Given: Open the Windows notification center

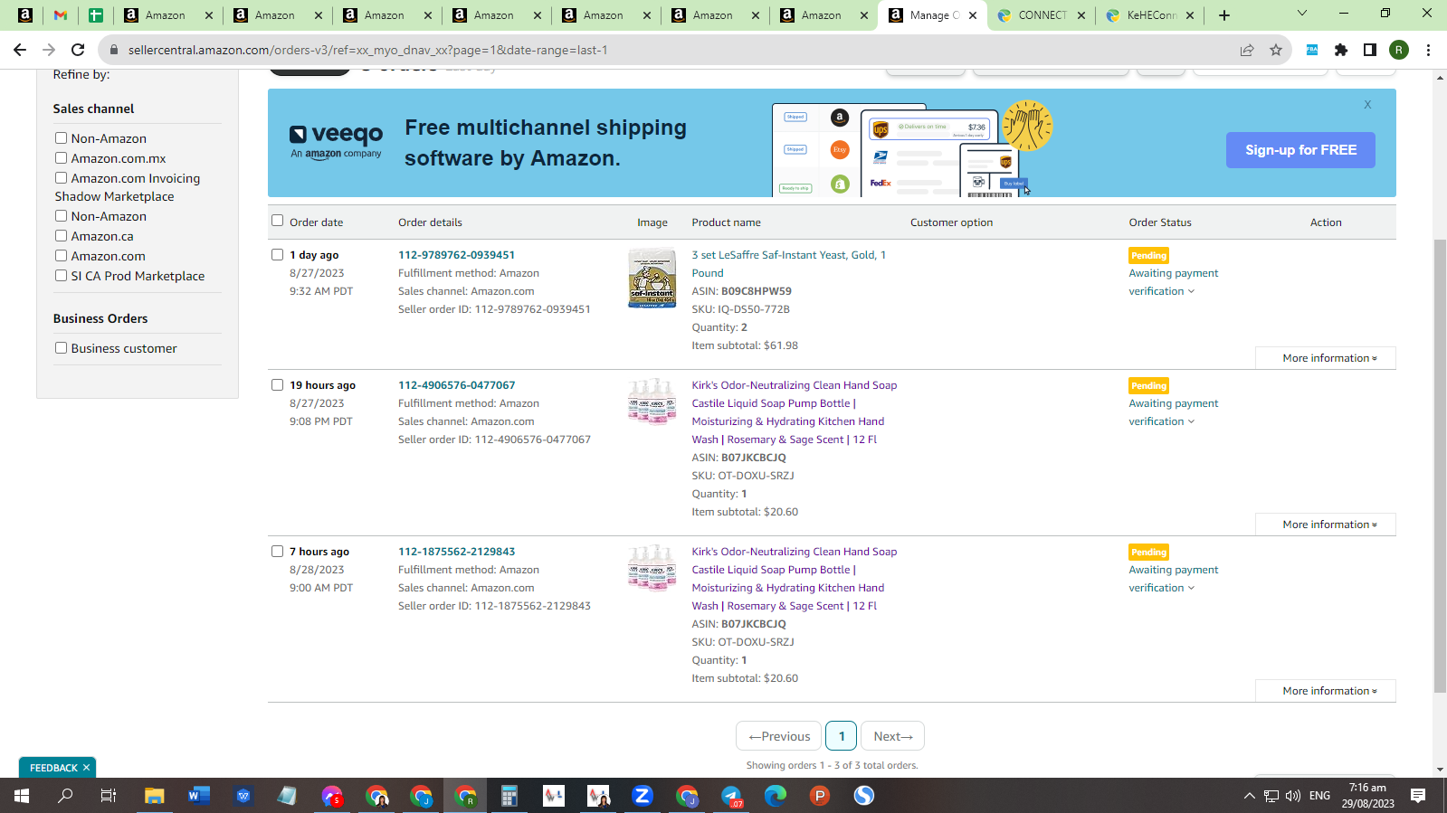Looking at the screenshot, I should 1418,796.
